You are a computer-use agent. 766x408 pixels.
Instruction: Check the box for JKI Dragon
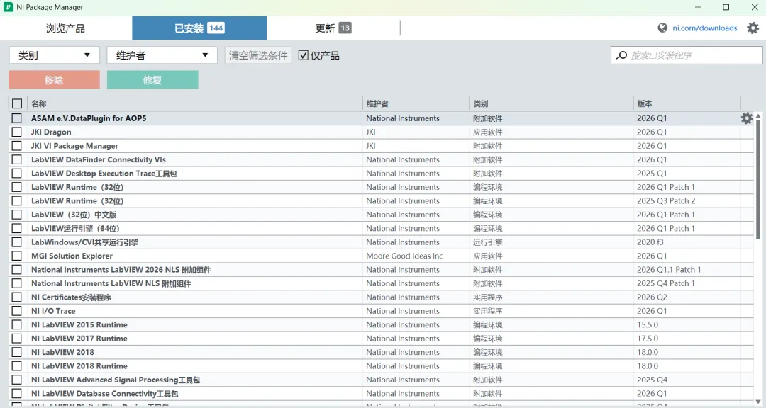click(16, 132)
